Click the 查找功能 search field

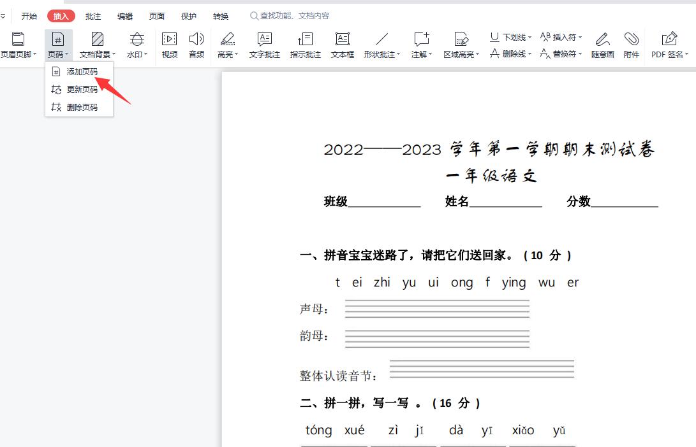pos(287,16)
